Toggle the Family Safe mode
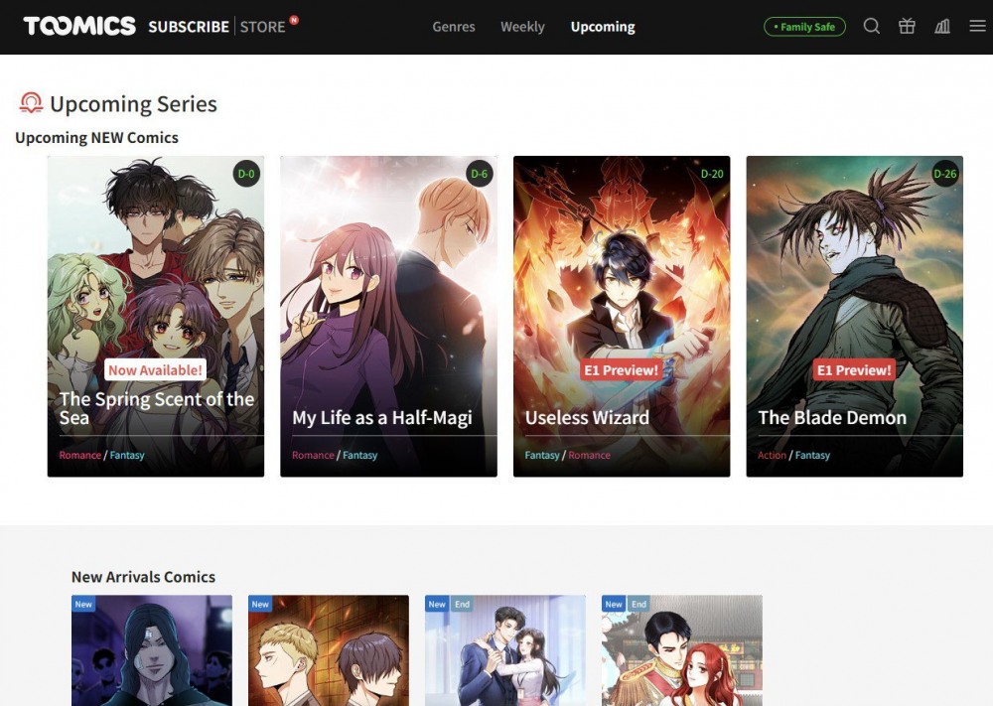The image size is (993, 706). pos(804,27)
